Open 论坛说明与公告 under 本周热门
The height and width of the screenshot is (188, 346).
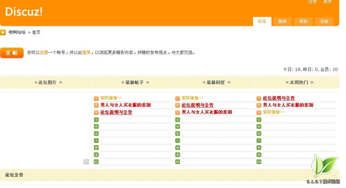279,98
